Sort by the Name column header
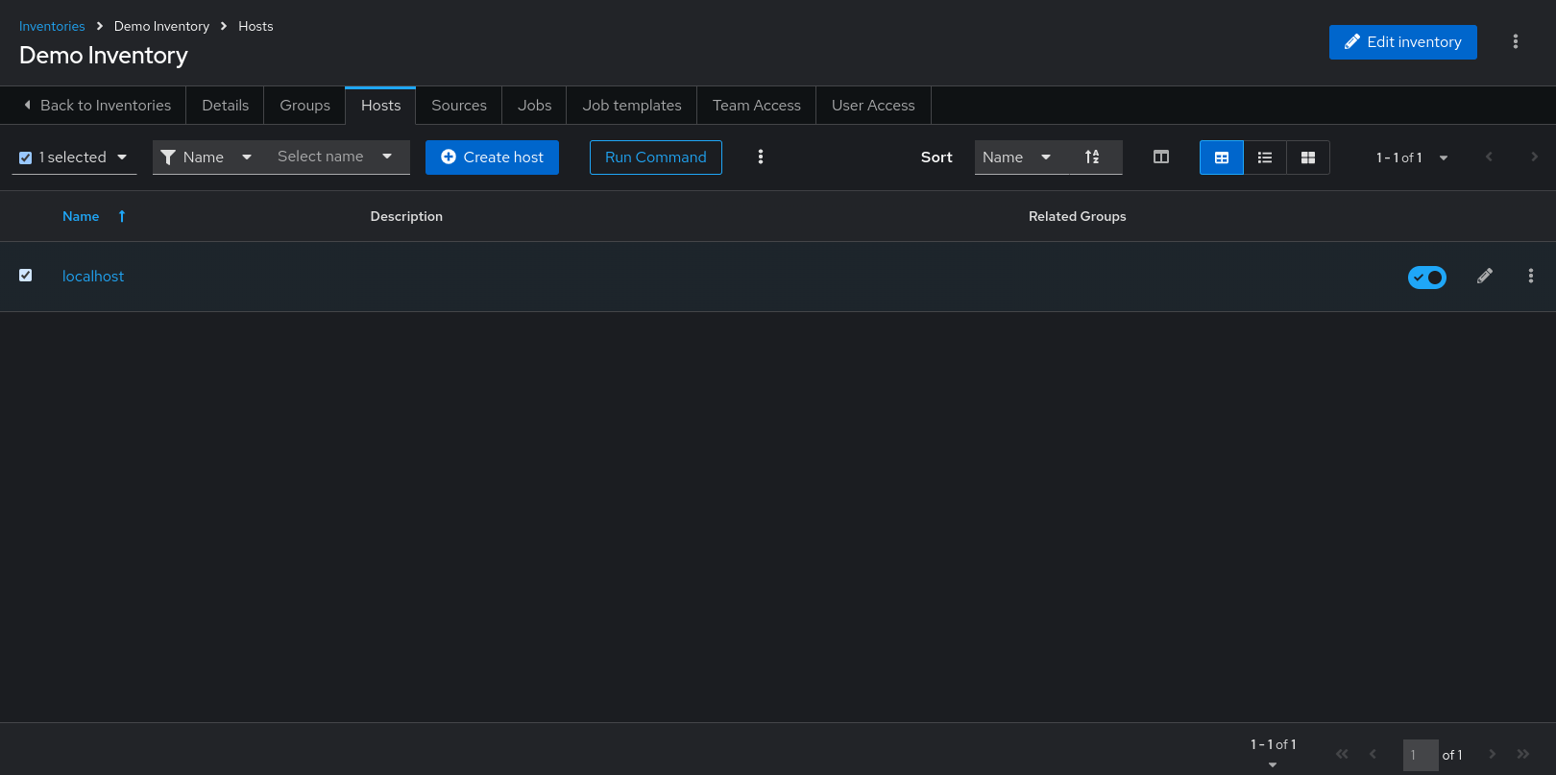 click(81, 216)
